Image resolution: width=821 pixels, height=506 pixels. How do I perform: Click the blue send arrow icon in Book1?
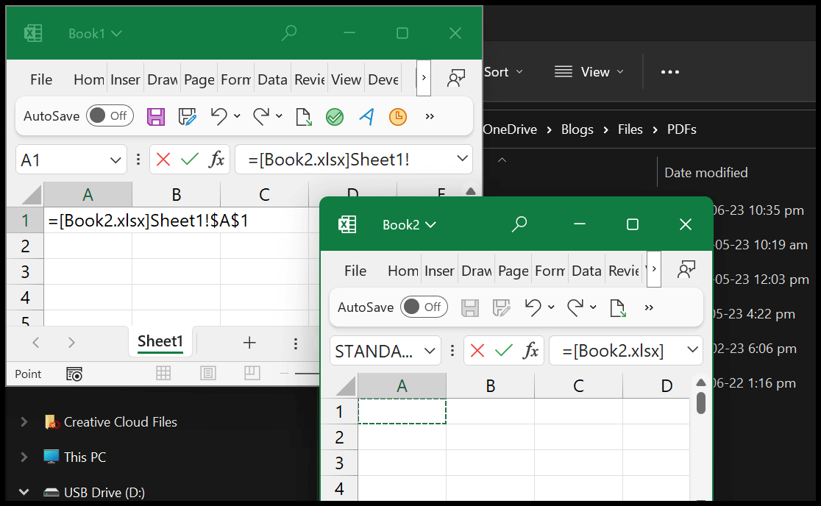pos(366,117)
